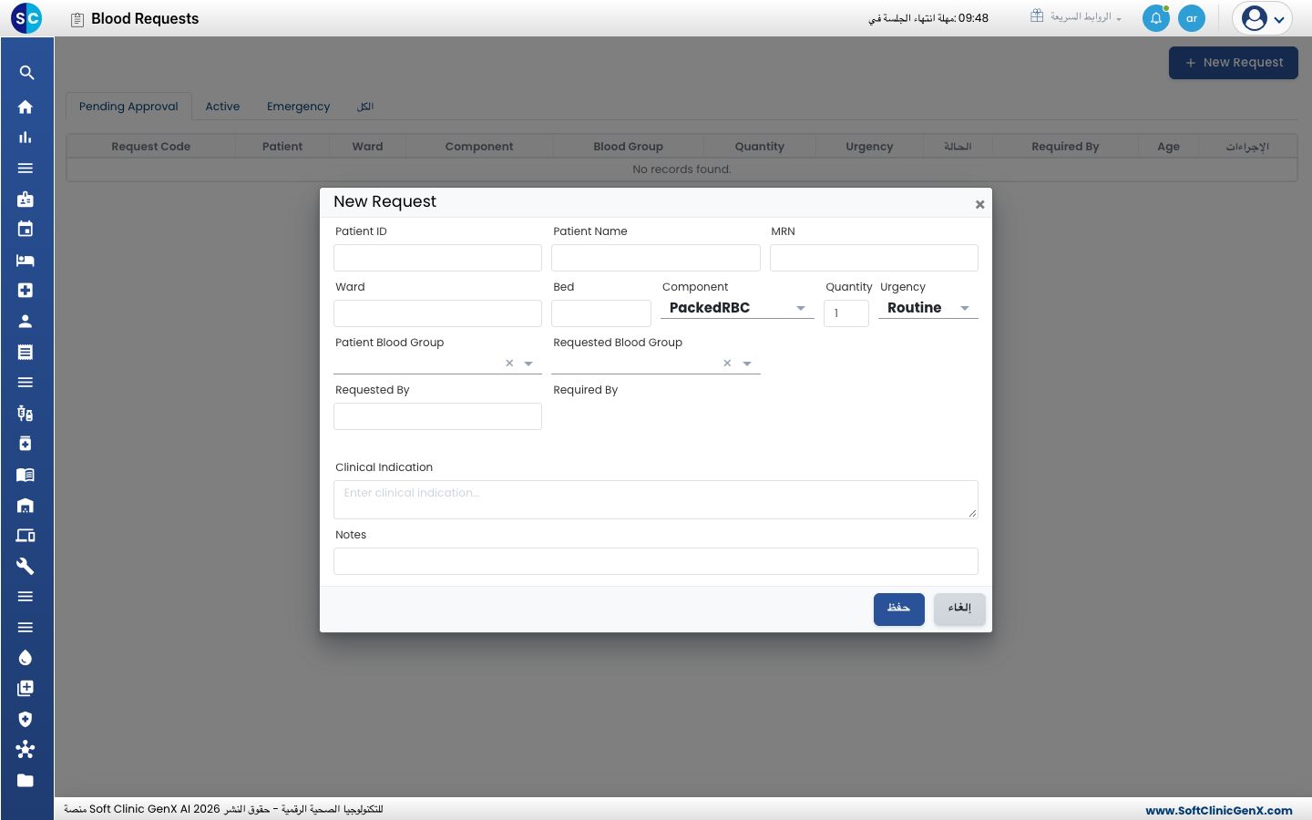Clear the Requested Blood Group selection
Screen dimensions: 1312x820
727,364
